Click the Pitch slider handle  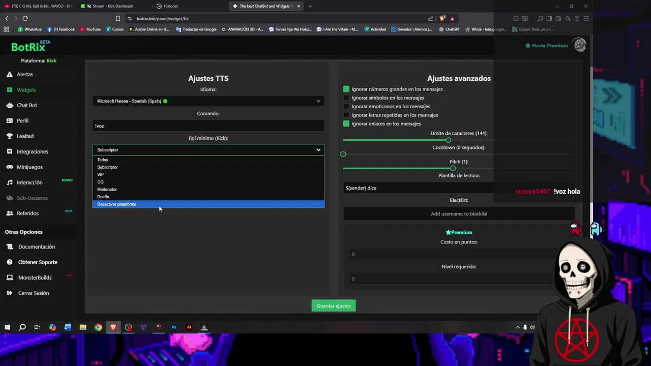453,168
